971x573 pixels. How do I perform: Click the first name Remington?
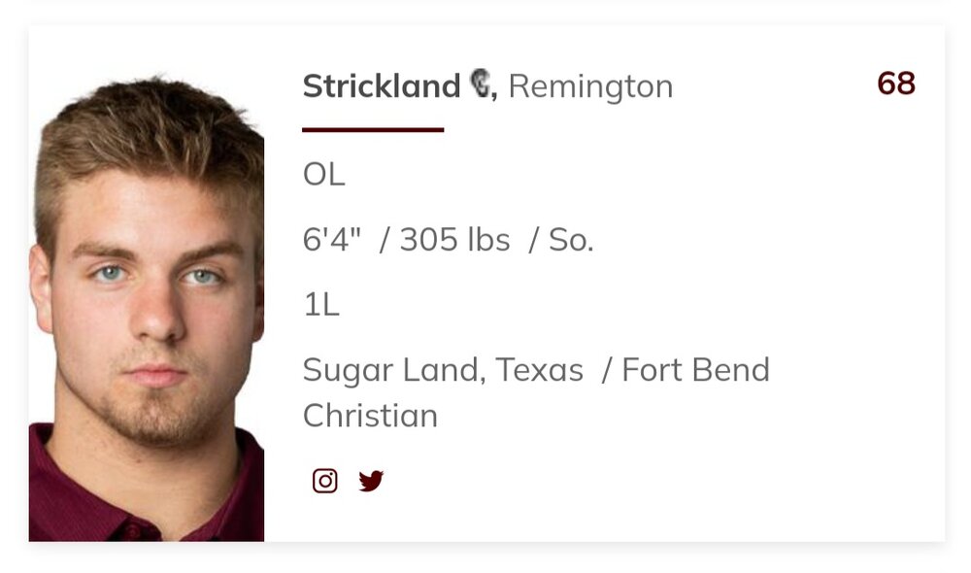click(x=590, y=86)
